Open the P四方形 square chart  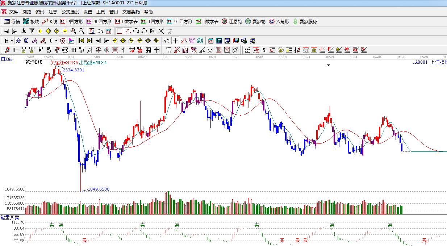coord(72,22)
